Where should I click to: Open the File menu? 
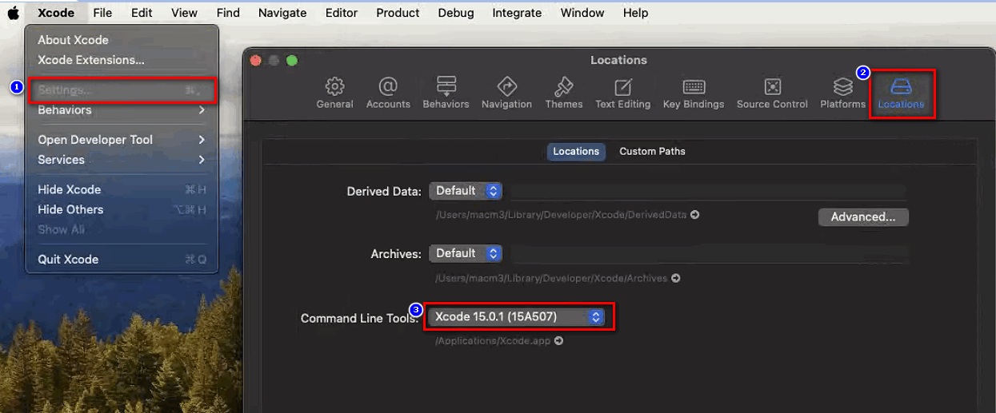(102, 13)
